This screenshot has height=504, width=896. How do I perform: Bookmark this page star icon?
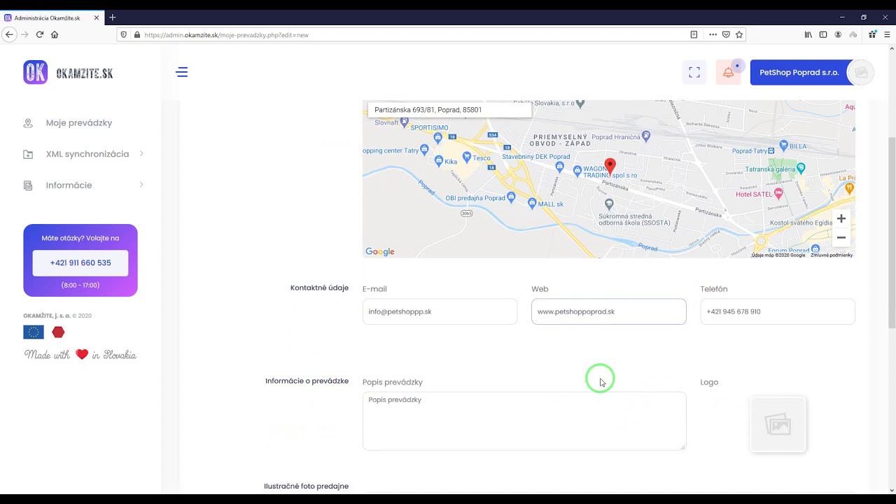738,34
